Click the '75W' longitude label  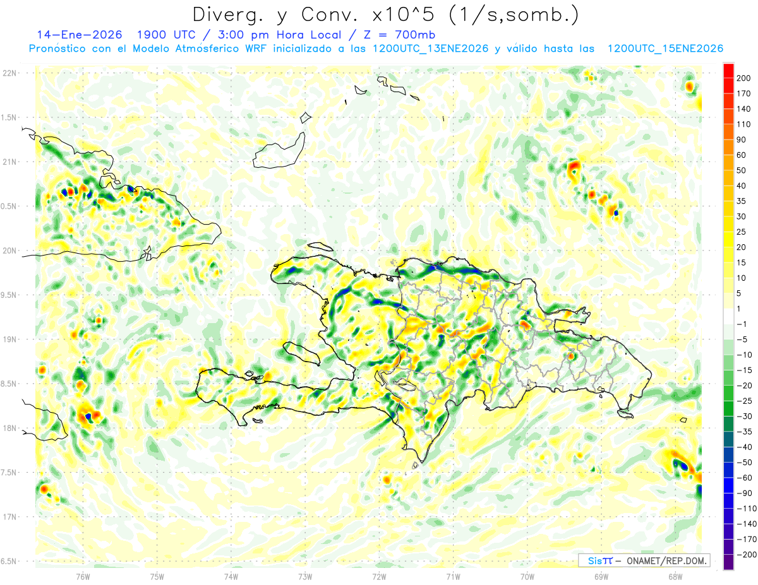click(157, 576)
